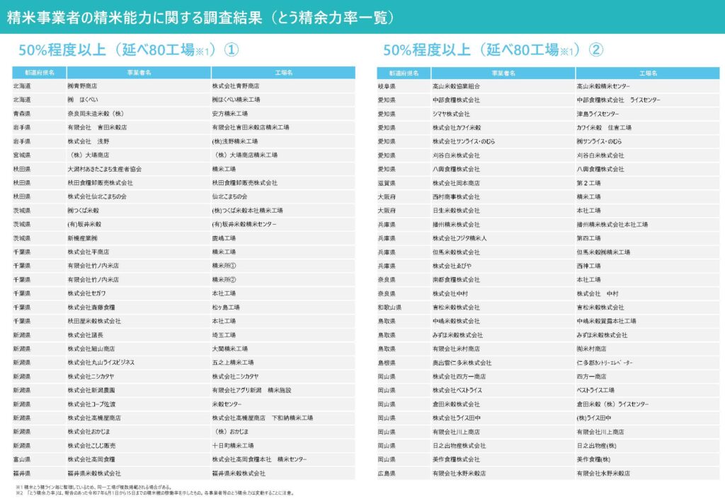This screenshot has height=501, width=725.
Task: Click the factory name '株式会社青野商店'
Action: pos(236,86)
